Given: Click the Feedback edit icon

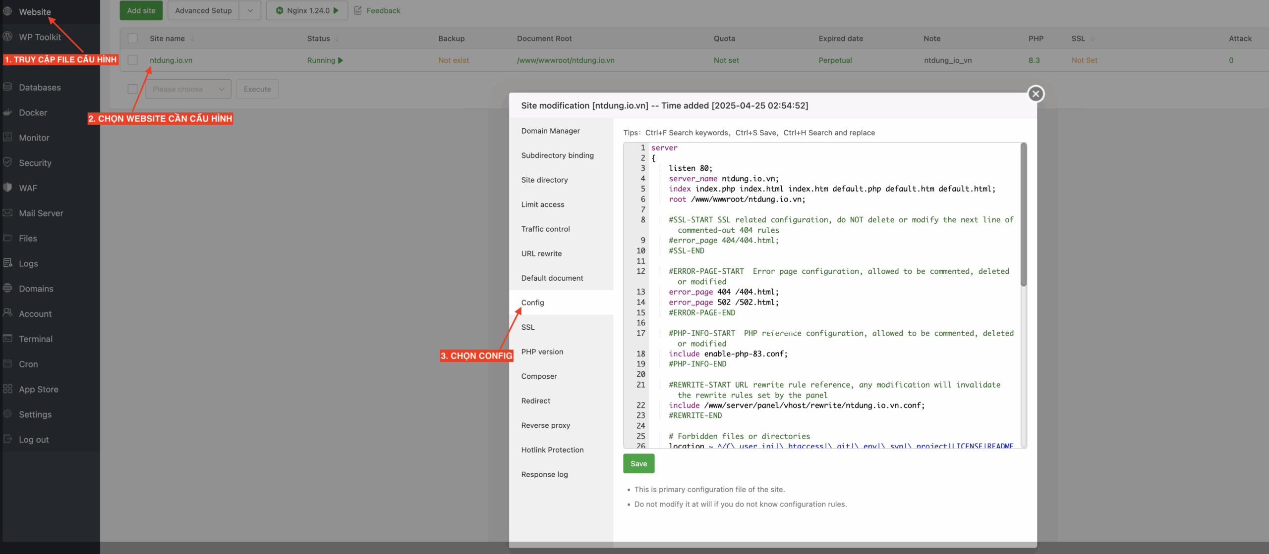Looking at the screenshot, I should tap(358, 10).
